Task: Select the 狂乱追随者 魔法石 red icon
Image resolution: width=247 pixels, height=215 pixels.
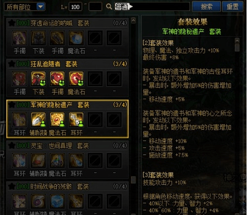Action: coord(76,79)
